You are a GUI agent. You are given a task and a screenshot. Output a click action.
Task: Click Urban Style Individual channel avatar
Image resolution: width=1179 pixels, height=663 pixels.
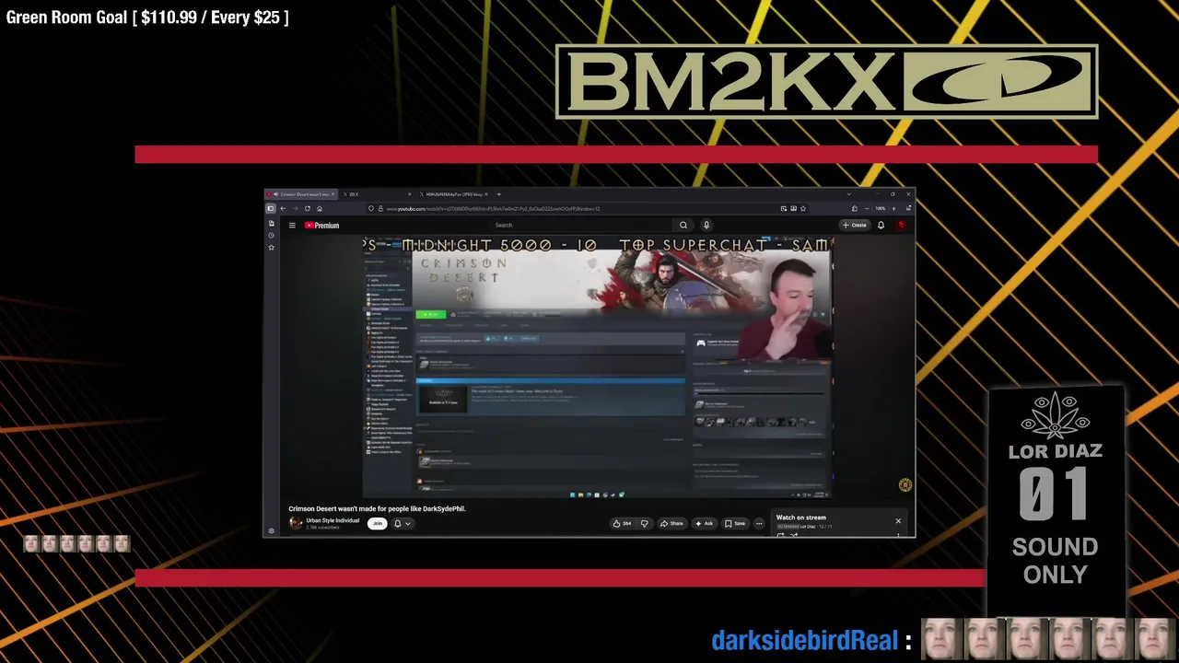coord(296,523)
